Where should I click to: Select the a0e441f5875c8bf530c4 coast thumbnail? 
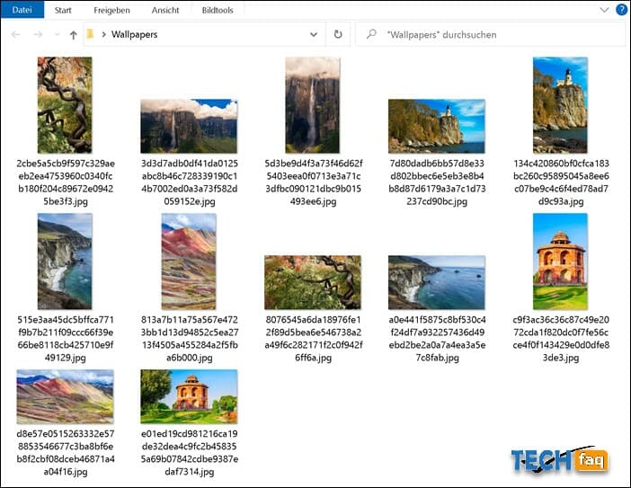[x=437, y=282]
